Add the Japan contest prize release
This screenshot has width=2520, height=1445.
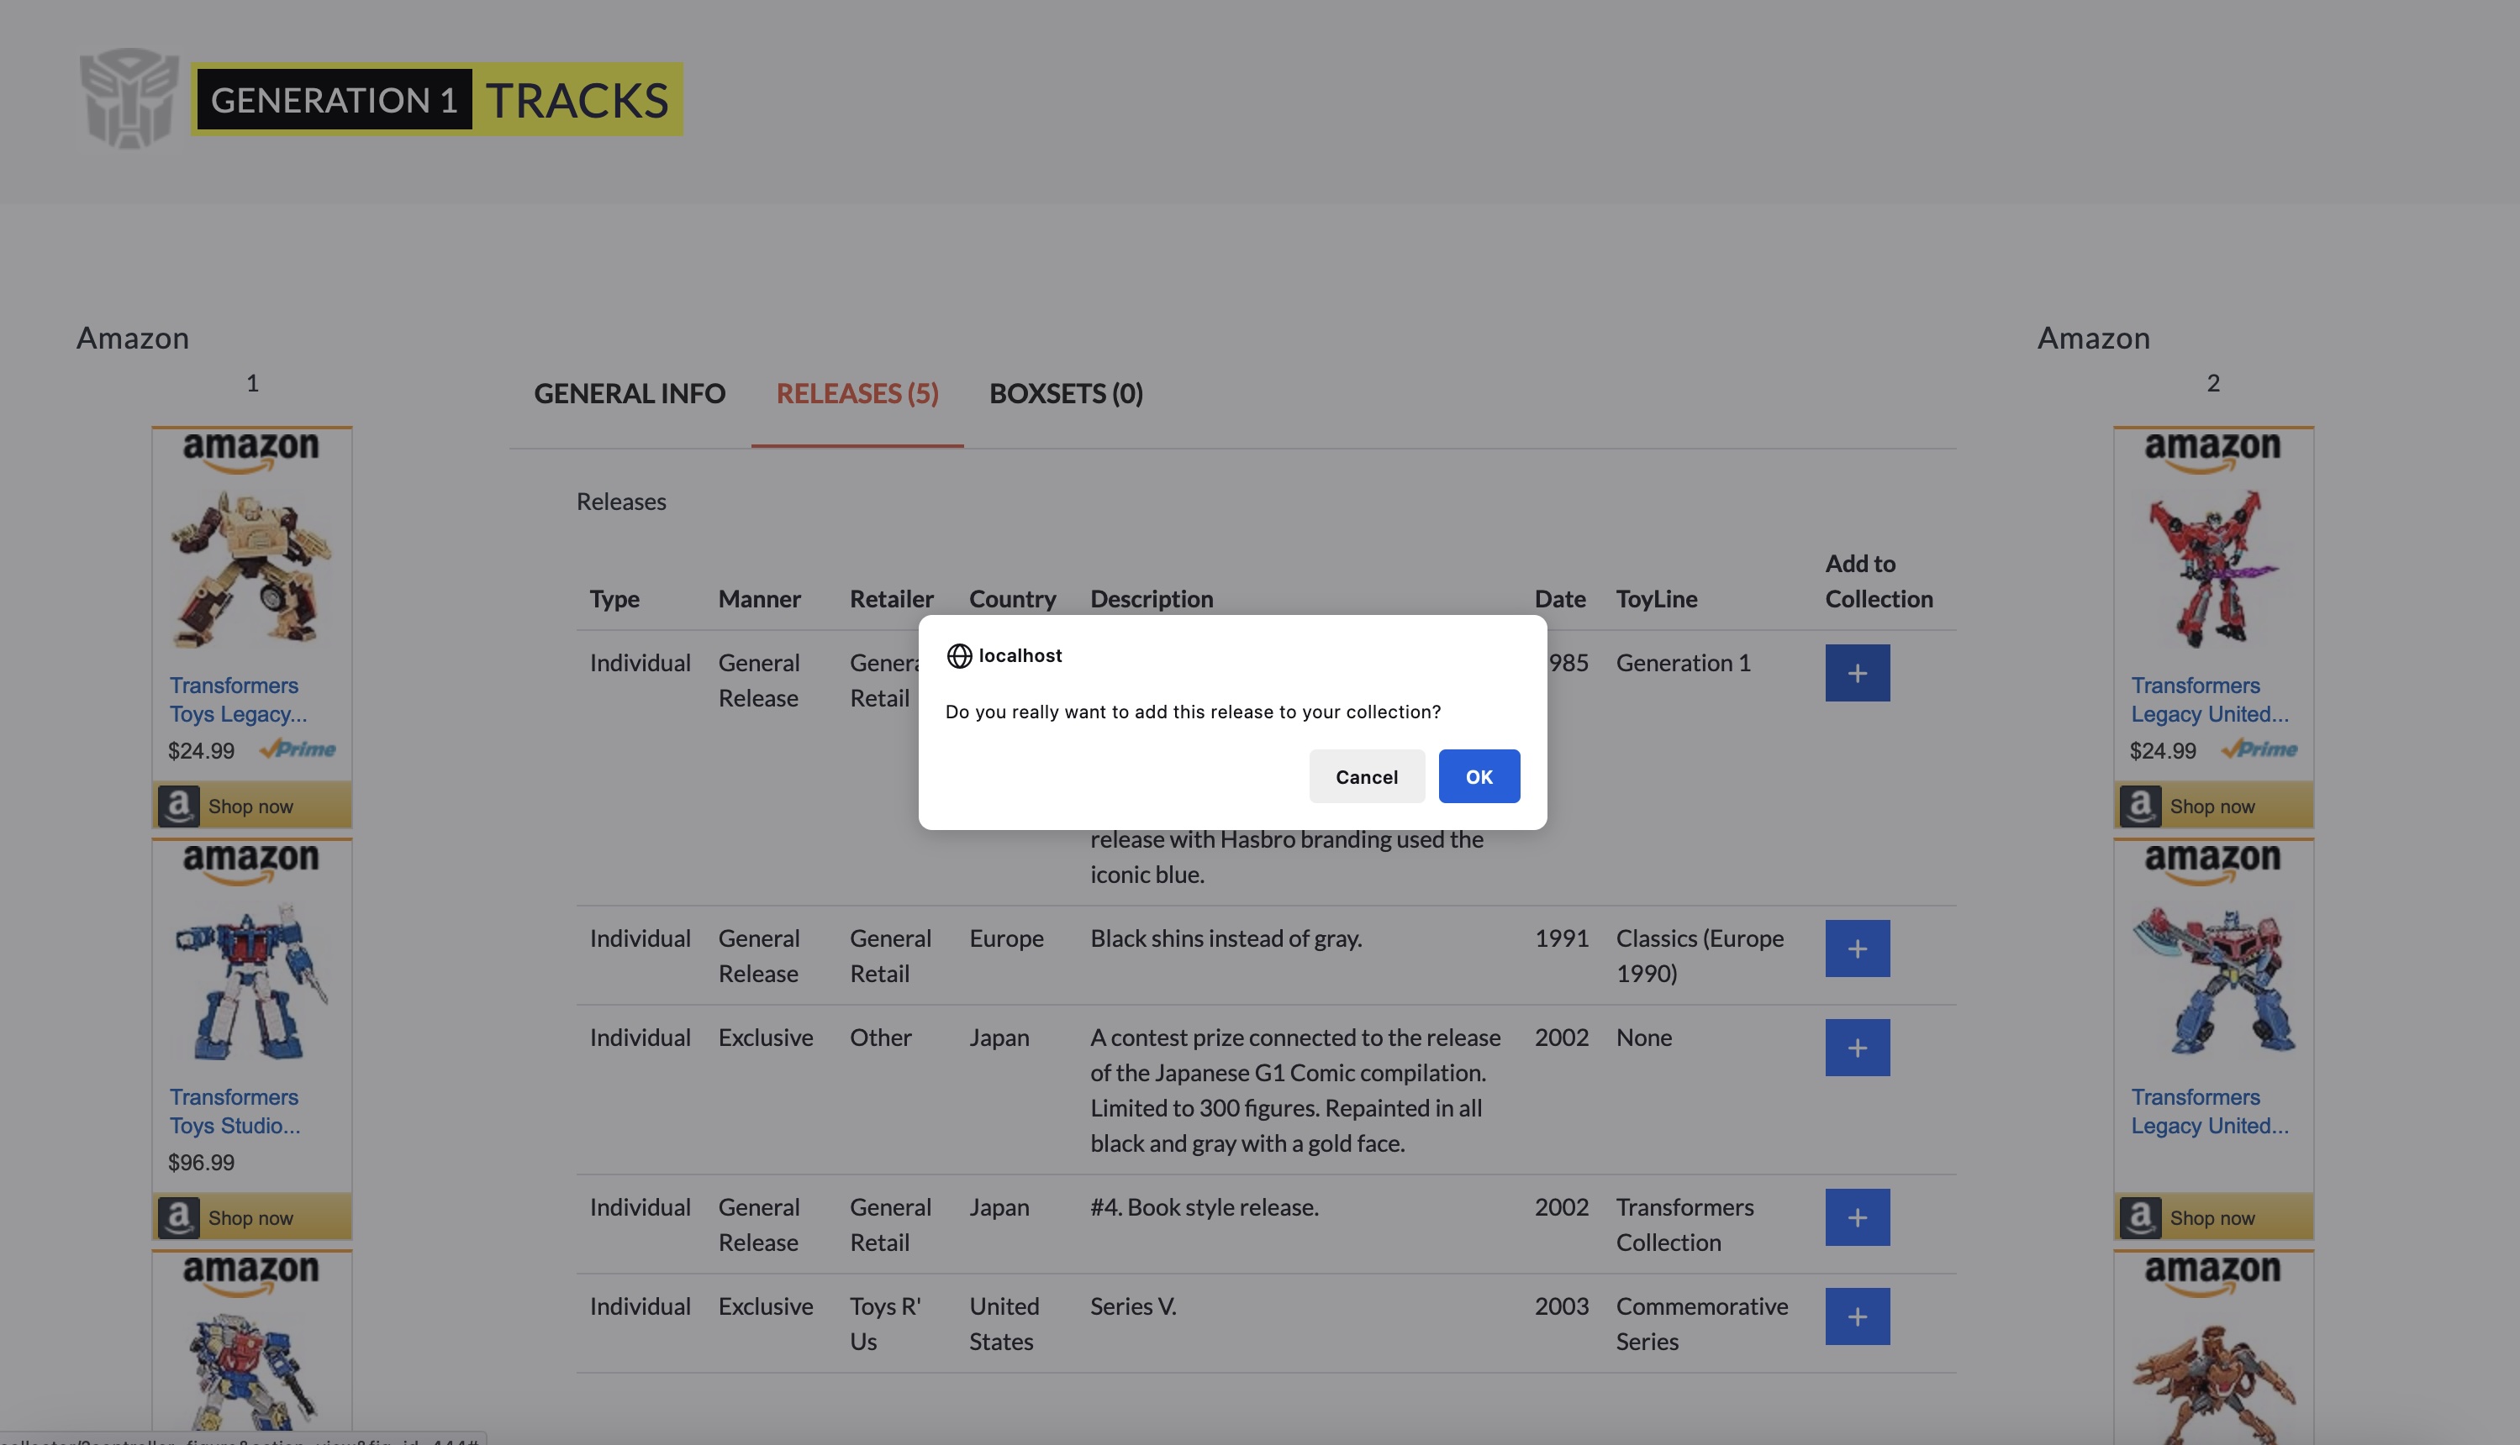click(1857, 1048)
